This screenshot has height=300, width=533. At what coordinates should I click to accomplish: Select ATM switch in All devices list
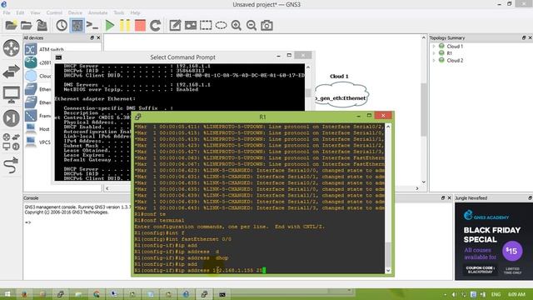[x=52, y=50]
